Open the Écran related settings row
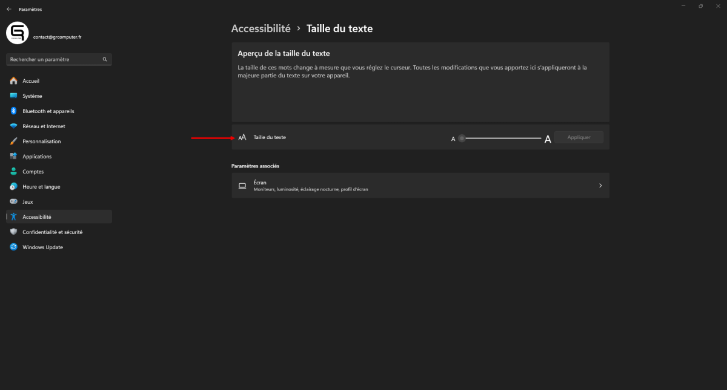 click(x=420, y=186)
